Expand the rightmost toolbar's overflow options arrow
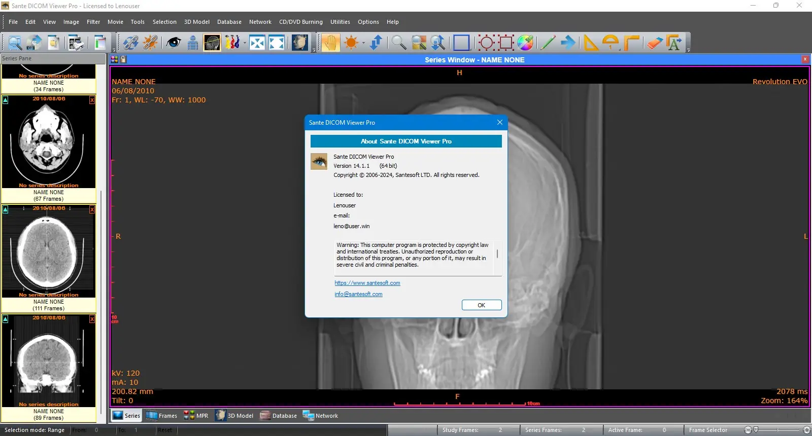The image size is (812, 436). click(x=688, y=50)
